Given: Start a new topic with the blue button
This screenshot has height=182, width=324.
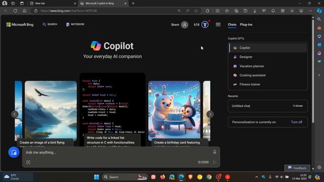Looking at the screenshot, I should point(14,152).
